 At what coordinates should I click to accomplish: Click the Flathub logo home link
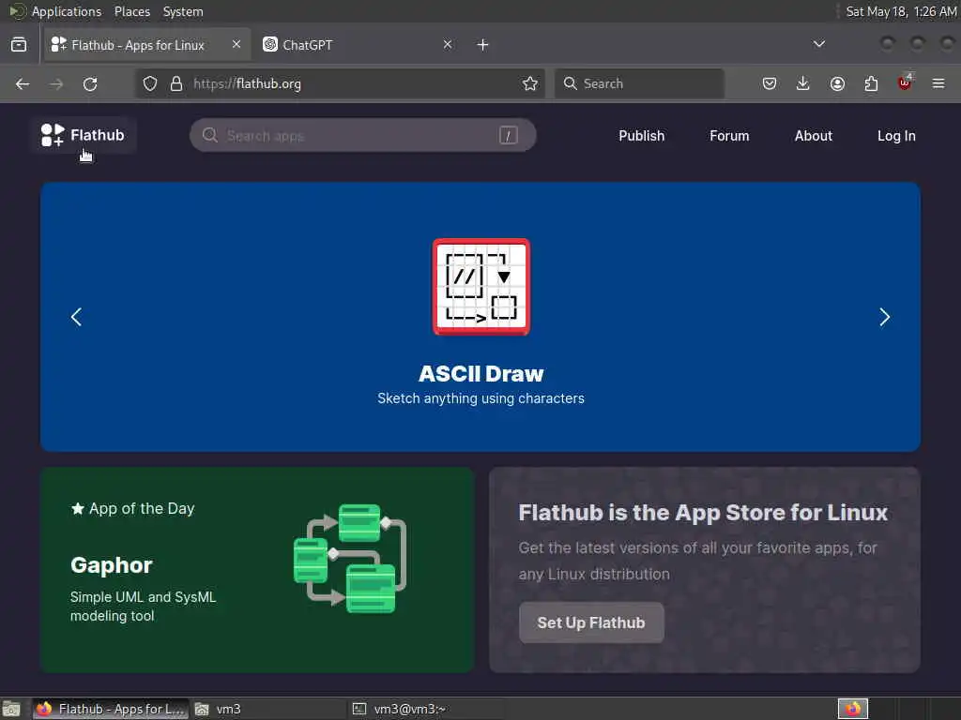click(x=83, y=135)
